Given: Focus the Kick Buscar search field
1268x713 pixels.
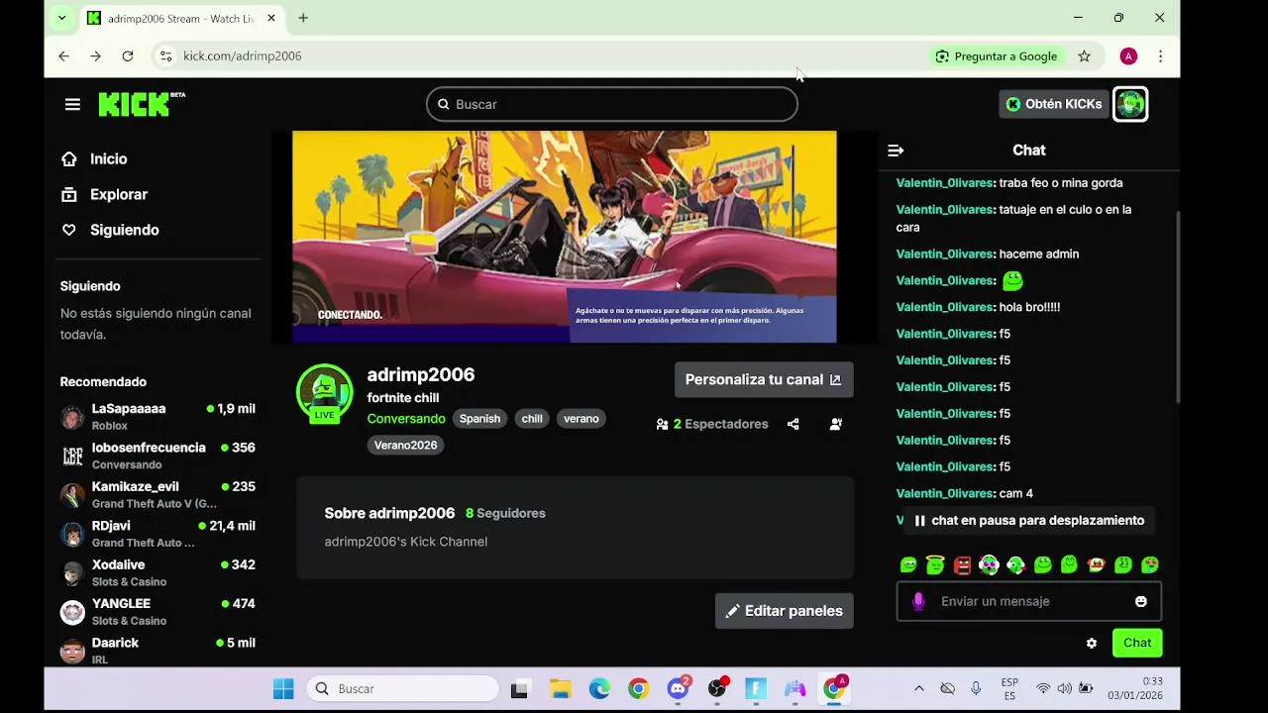Looking at the screenshot, I should [612, 104].
